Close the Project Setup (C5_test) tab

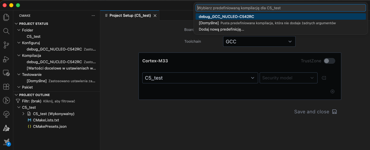[x=155, y=16]
